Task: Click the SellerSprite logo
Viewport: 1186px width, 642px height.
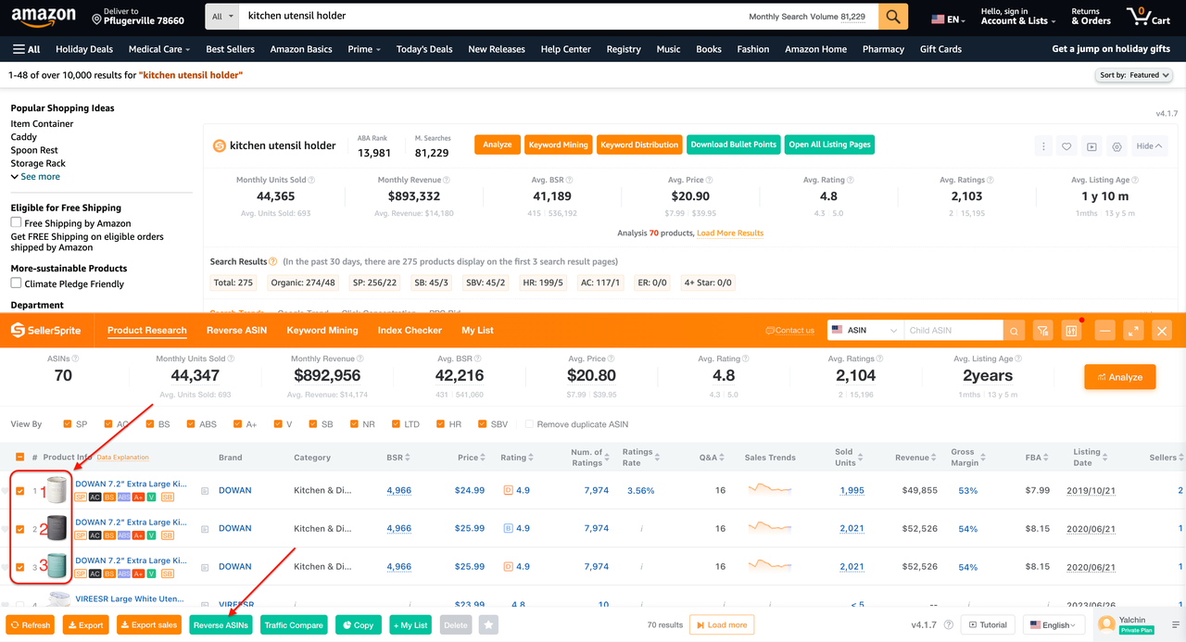Action: pyautogui.click(x=45, y=331)
